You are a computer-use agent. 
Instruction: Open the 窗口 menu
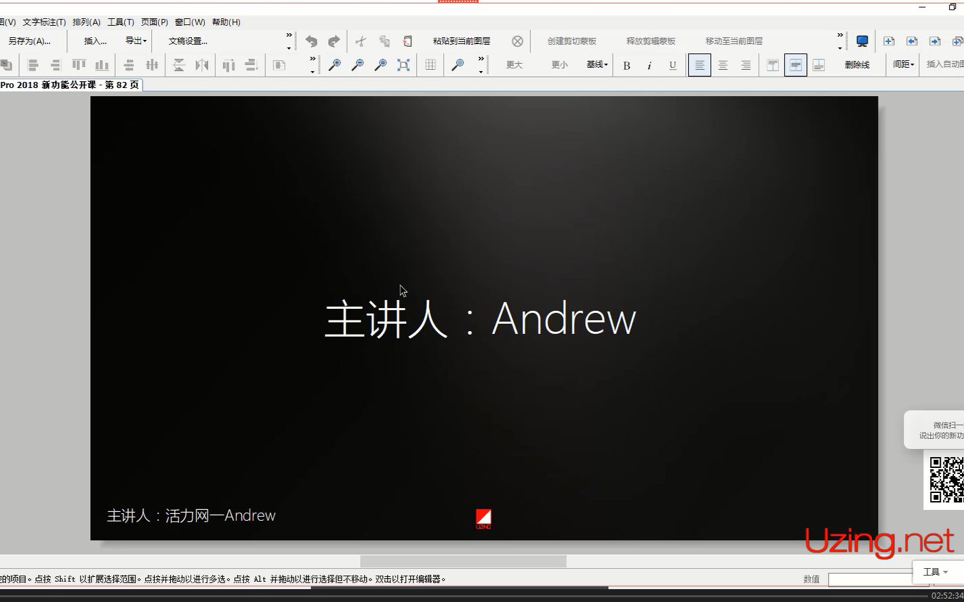[190, 22]
